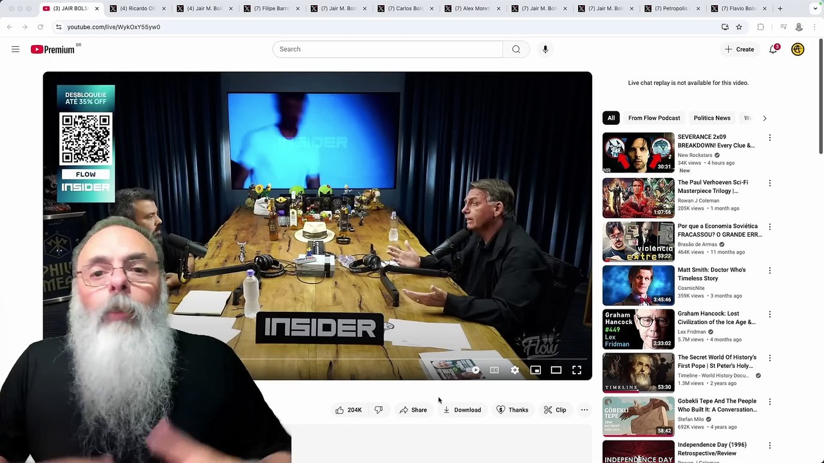View site information next to URL
Screen dimensions: 824x463
pos(59,27)
